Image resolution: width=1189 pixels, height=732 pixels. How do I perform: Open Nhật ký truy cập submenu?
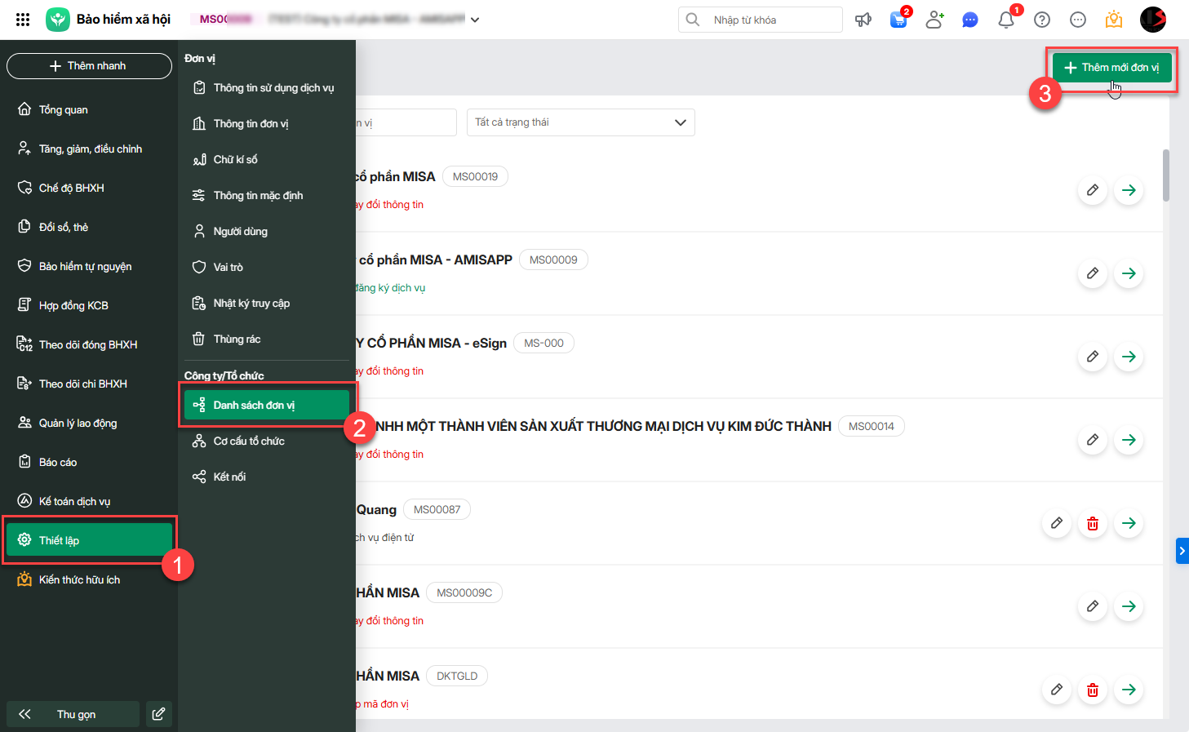[267, 304]
